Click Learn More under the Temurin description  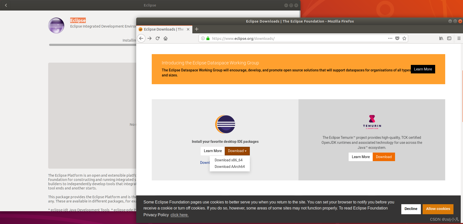click(x=361, y=157)
